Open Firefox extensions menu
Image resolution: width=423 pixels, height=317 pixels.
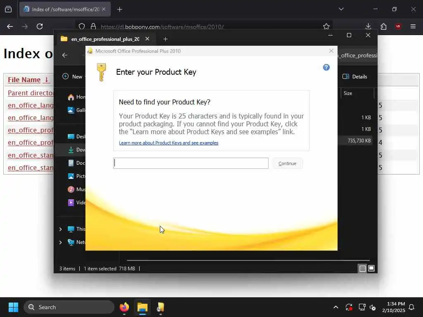pos(383,26)
